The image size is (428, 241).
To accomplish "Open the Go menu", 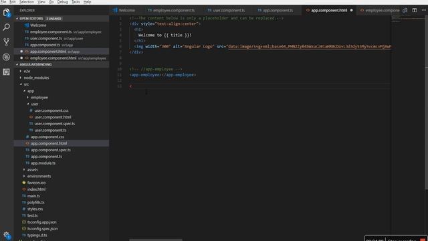I will 51,2.
